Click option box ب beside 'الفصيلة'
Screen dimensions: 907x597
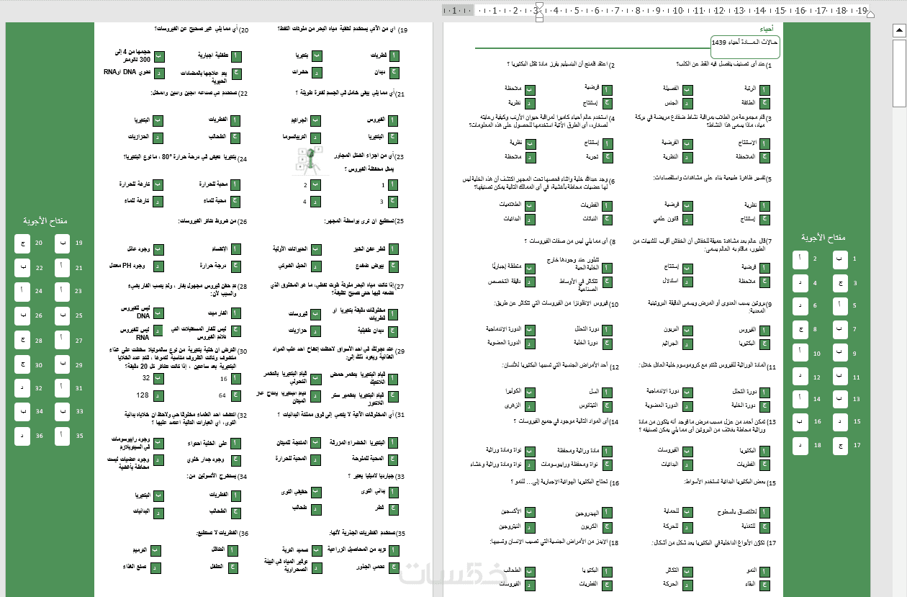687,89
